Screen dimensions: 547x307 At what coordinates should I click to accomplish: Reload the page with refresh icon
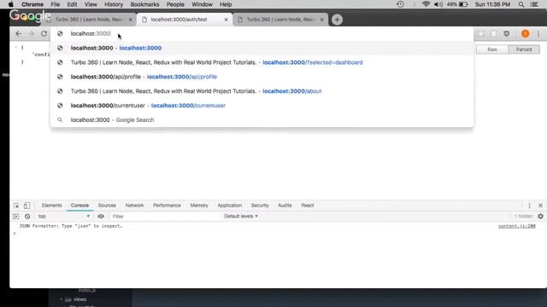44,33
